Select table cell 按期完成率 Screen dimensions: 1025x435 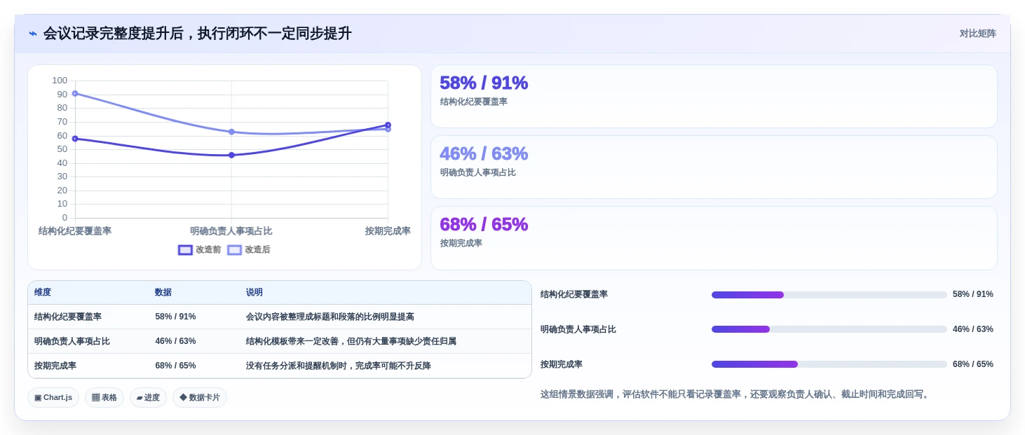coord(55,366)
